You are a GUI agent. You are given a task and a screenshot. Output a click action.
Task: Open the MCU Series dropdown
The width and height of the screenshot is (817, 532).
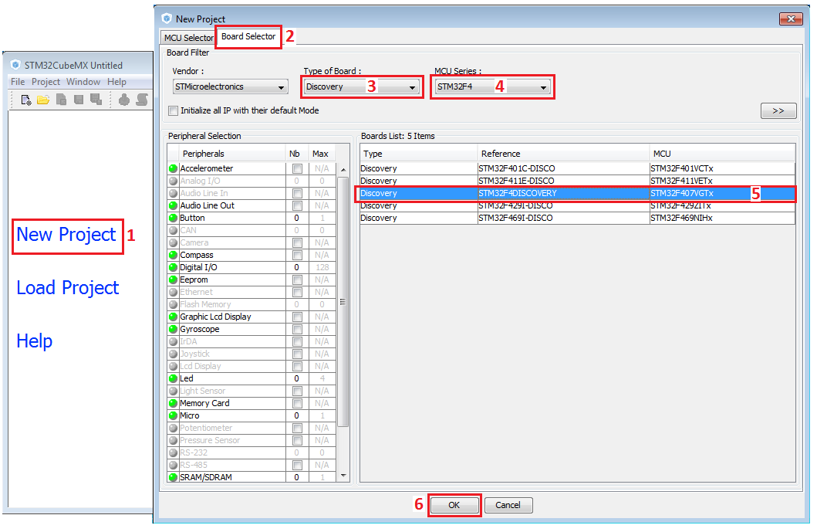(x=492, y=86)
